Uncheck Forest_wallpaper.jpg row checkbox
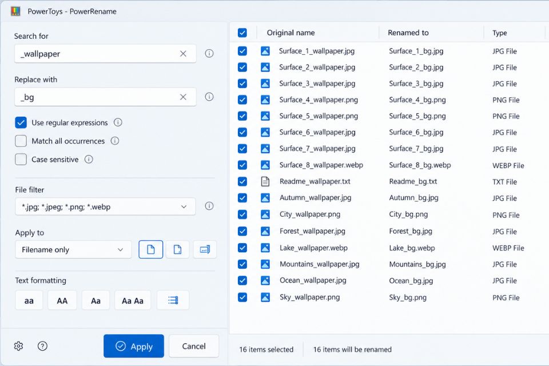 pyautogui.click(x=242, y=231)
